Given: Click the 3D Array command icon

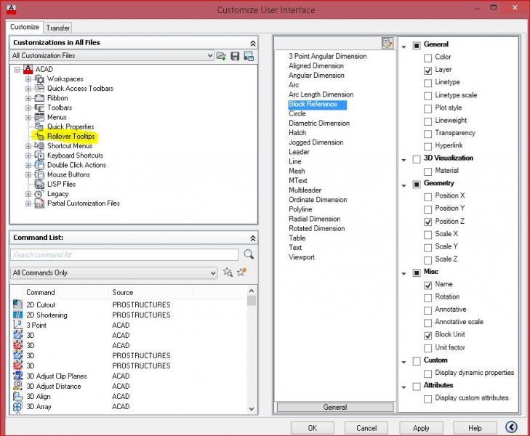Looking at the screenshot, I should coord(17,406).
